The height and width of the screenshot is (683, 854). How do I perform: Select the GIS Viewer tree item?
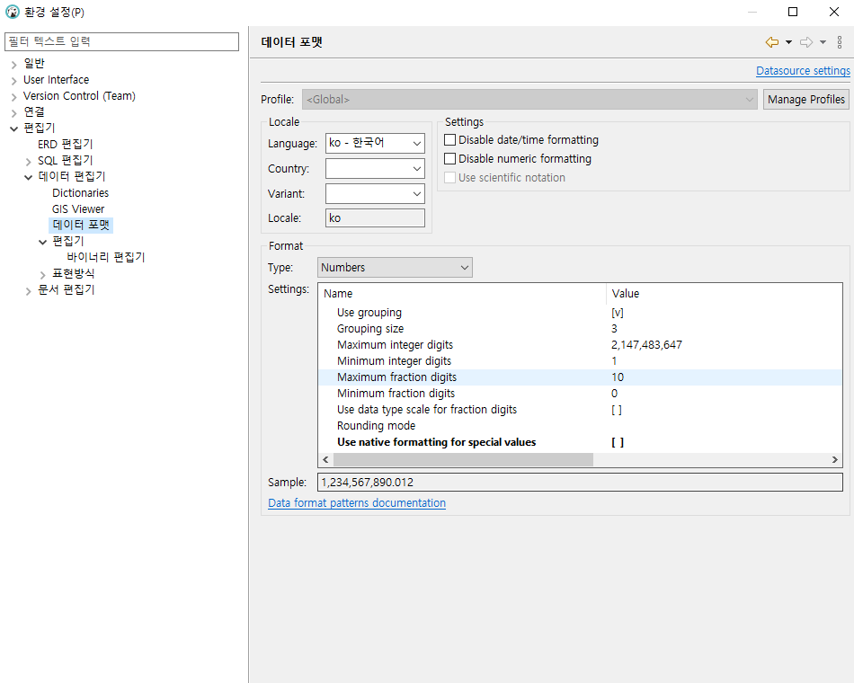[78, 209]
